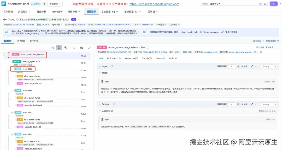Click the collapse-arrows icon in the Output header
Screen dimensions: 282x150
tap(256, 104)
